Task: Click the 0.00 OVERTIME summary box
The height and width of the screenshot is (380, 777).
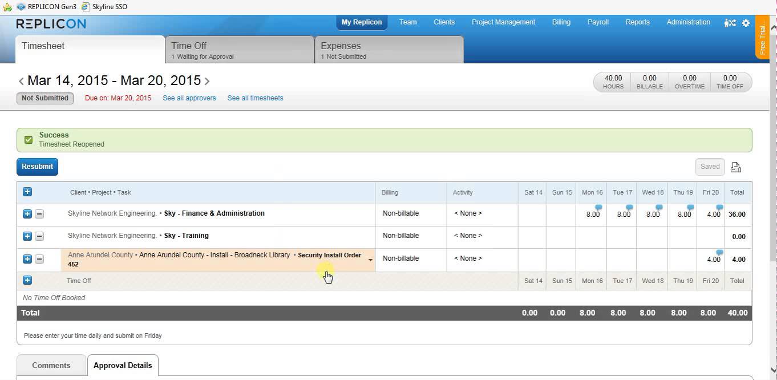Action: click(690, 82)
